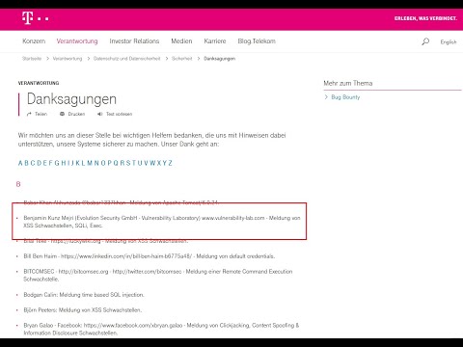Jump to letter V in index
This screenshot has width=463, height=347.
pyautogui.click(x=146, y=163)
